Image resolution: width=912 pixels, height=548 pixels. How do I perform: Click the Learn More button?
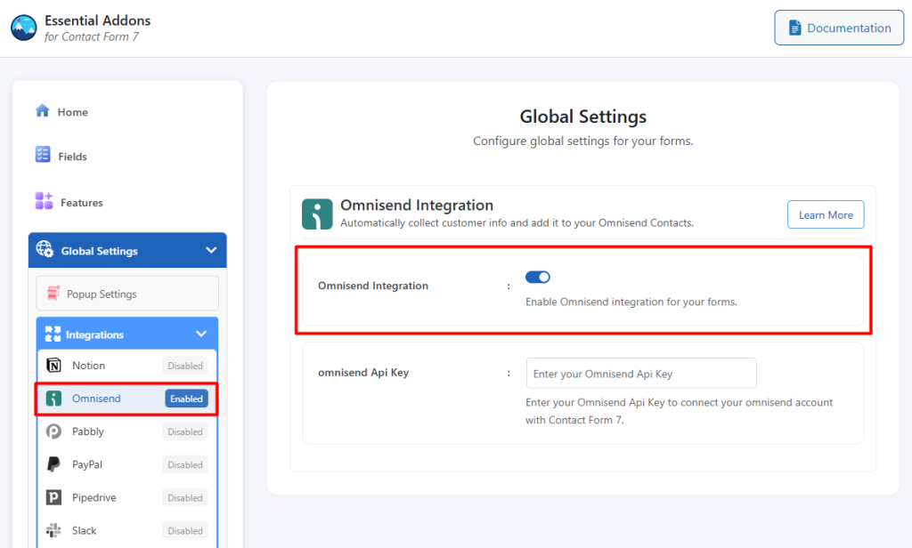tap(826, 214)
